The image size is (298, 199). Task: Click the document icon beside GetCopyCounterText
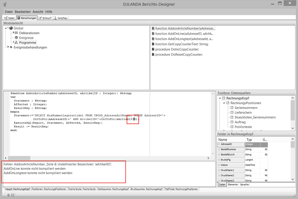pos(153,44)
